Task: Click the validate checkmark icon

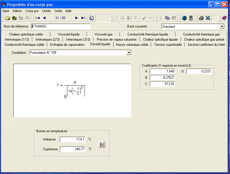Action: coord(144,18)
